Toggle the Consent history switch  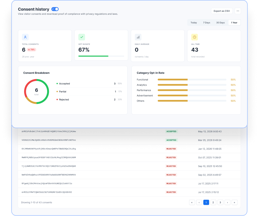pyautogui.click(x=55, y=9)
